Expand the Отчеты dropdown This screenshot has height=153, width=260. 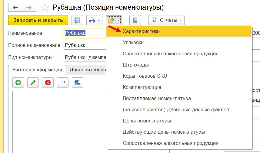coord(166,20)
